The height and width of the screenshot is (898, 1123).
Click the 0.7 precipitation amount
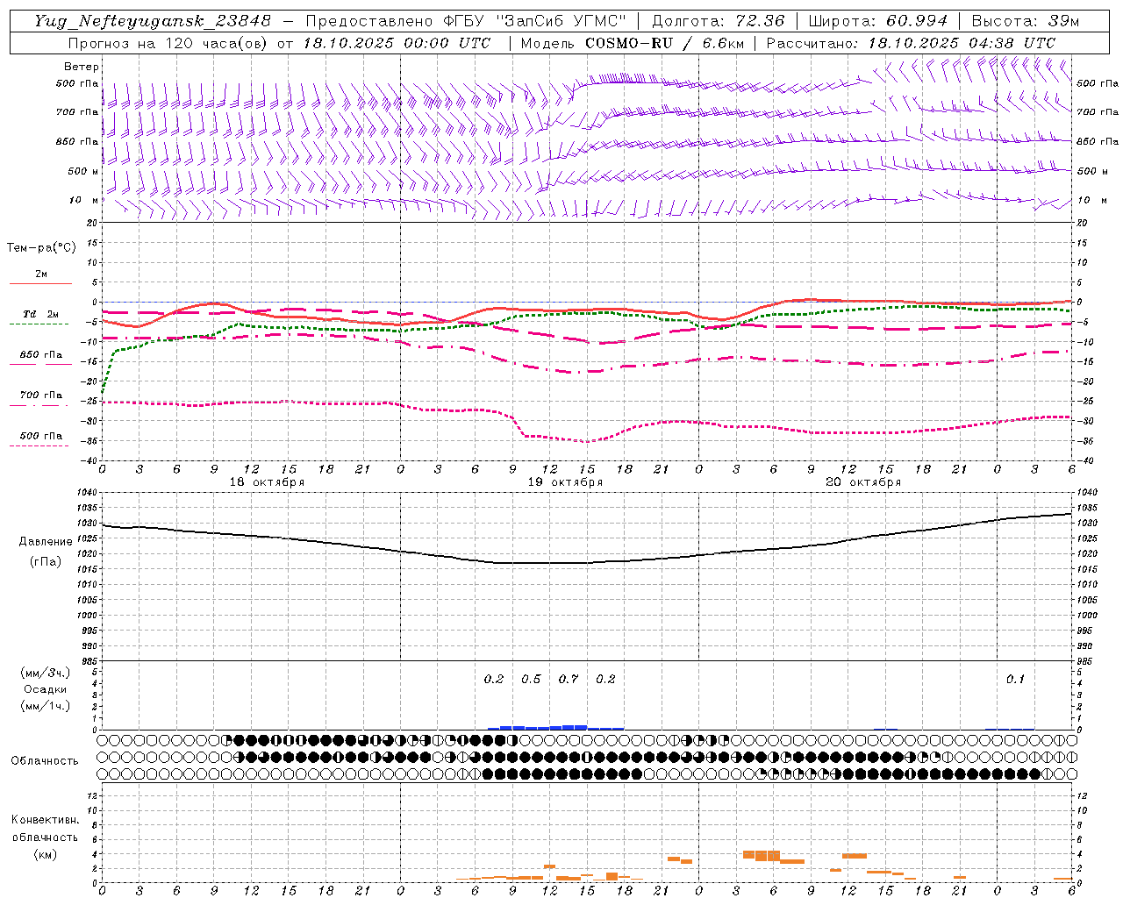point(569,679)
